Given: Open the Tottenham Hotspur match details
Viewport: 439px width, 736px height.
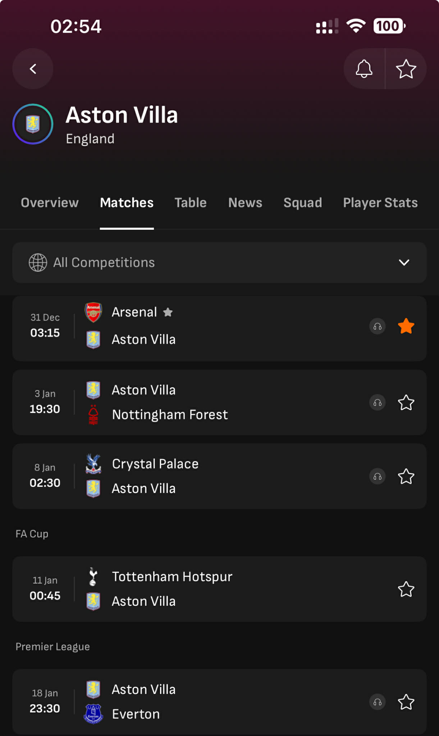Looking at the screenshot, I should click(x=216, y=589).
